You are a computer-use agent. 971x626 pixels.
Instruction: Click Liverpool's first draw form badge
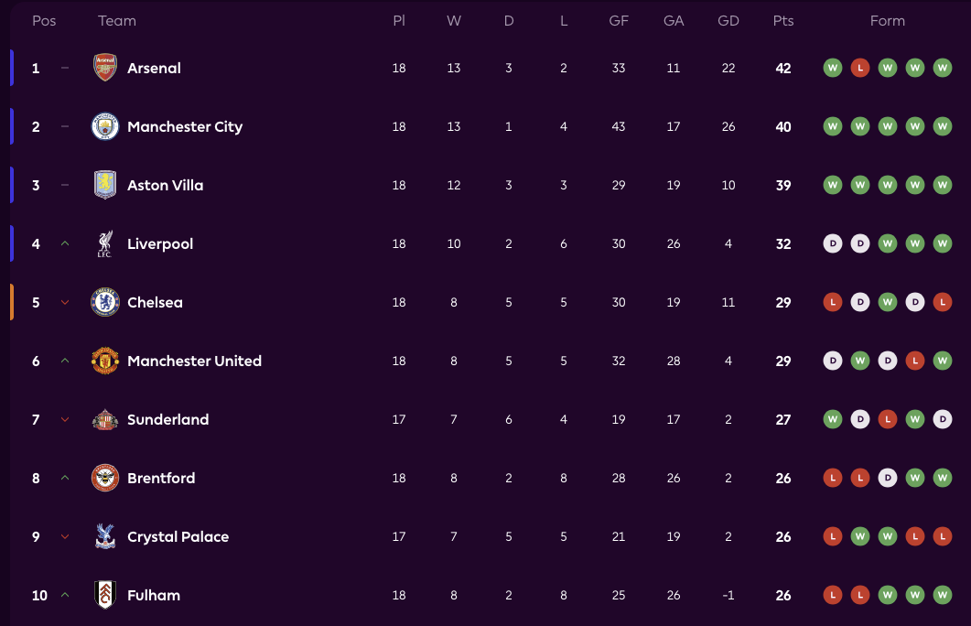click(832, 243)
